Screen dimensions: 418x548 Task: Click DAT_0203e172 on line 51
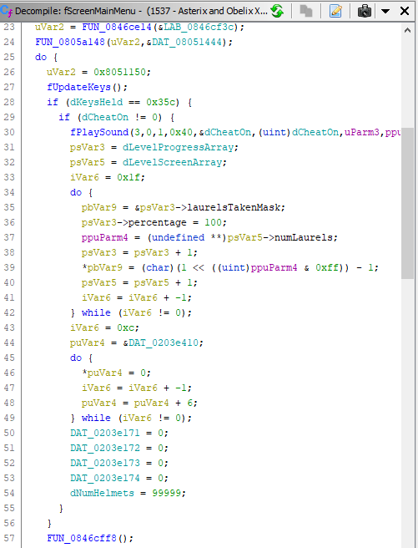[105, 448]
